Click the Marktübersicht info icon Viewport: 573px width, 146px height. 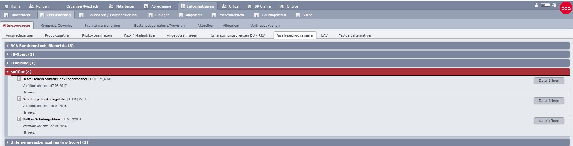pos(214,15)
